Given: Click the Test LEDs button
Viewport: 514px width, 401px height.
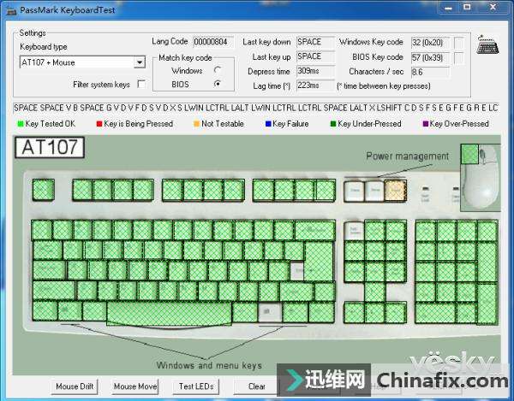Looking at the screenshot, I should click(196, 386).
